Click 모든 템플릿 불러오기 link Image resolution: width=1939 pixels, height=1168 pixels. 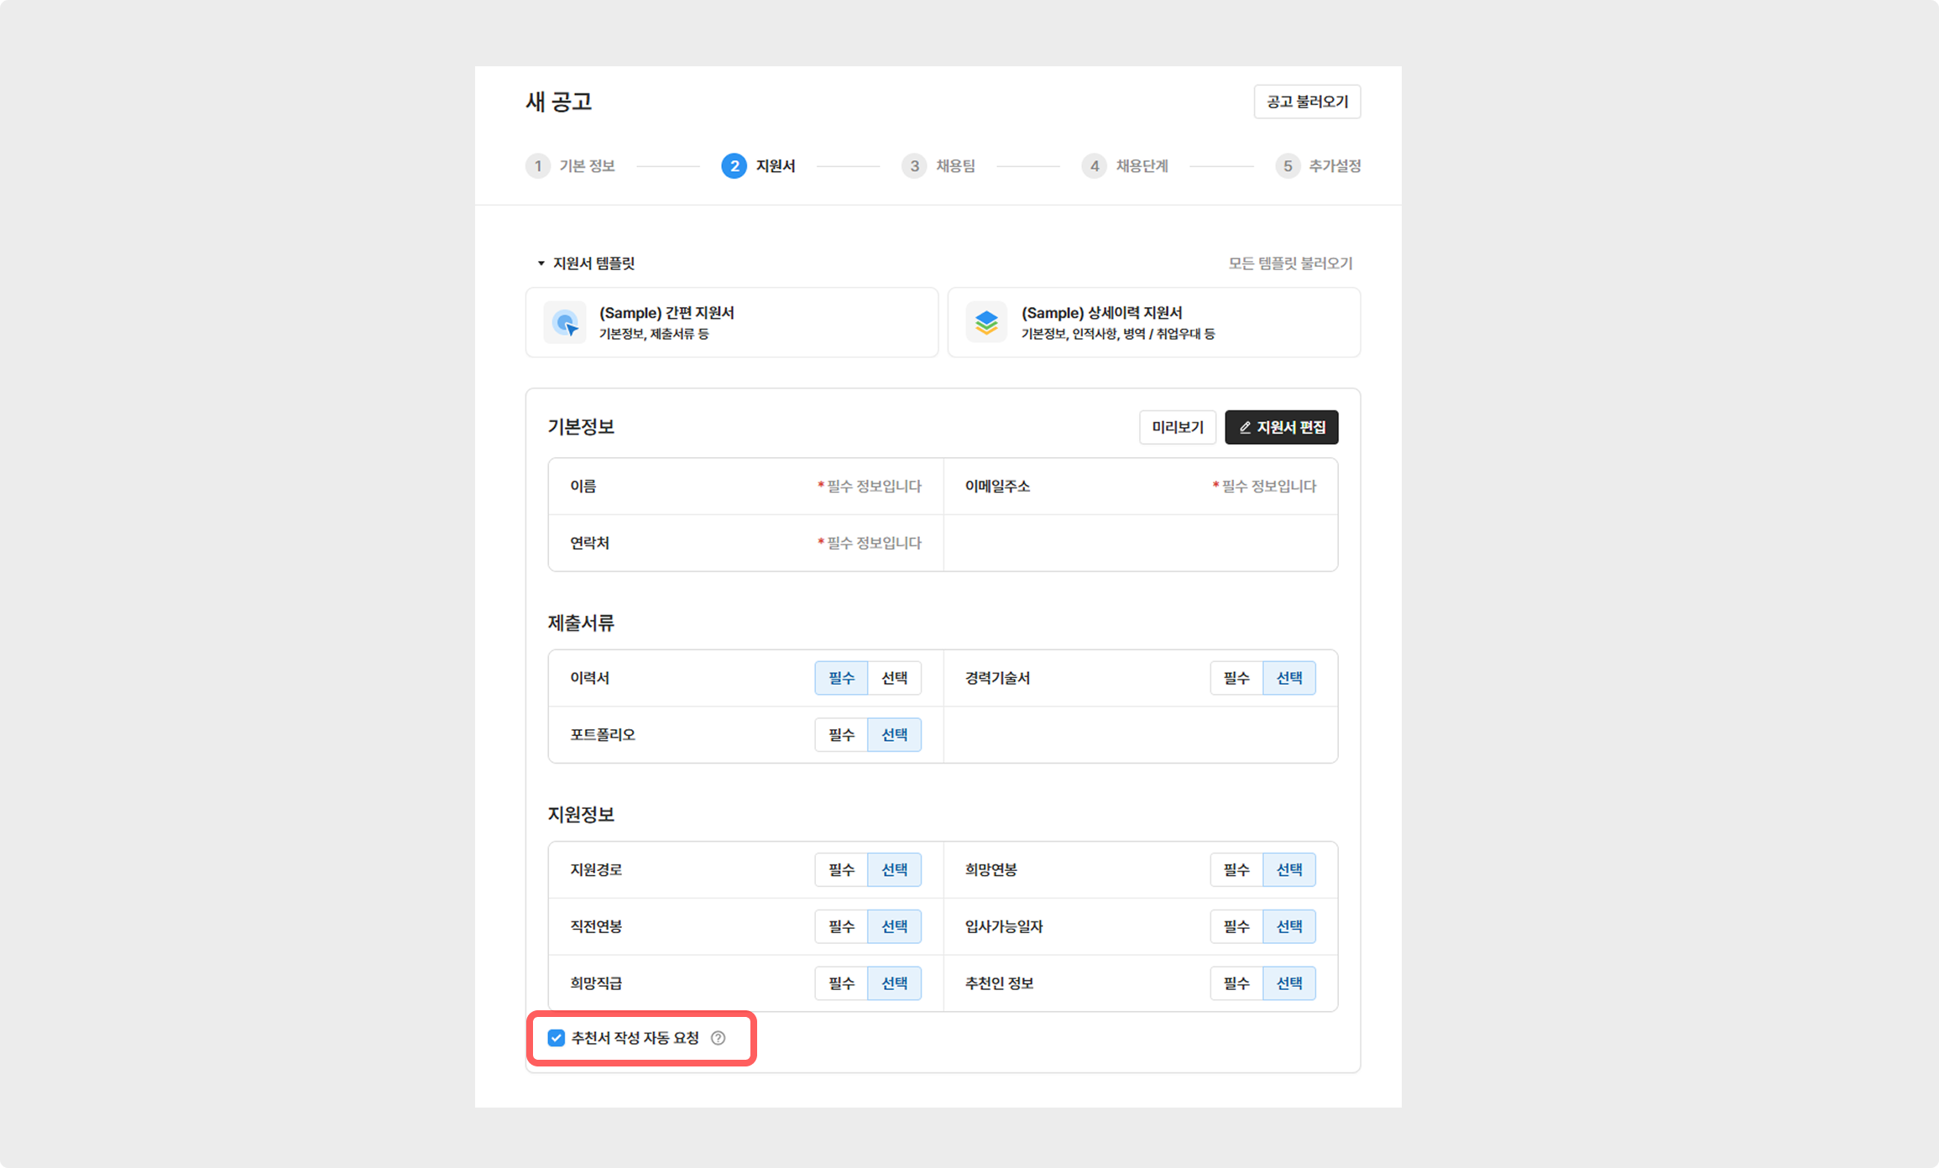pyautogui.click(x=1291, y=263)
